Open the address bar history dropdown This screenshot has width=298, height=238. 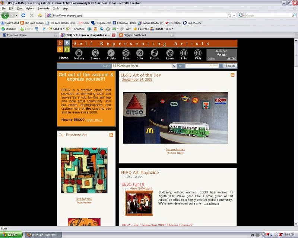234,15
